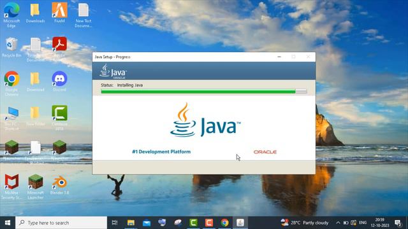Open File Explorer from the taskbar
This screenshot has height=229, width=408.
point(131,223)
